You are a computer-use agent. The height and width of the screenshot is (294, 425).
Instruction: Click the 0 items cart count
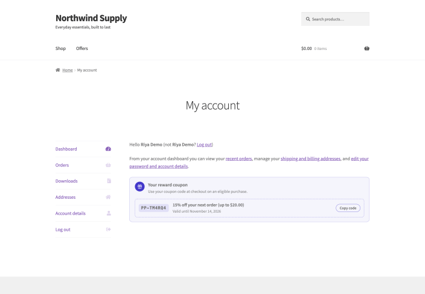click(321, 49)
